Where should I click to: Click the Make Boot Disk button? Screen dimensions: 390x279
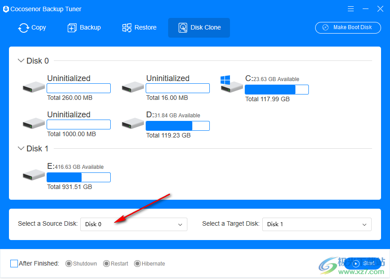[x=348, y=27]
